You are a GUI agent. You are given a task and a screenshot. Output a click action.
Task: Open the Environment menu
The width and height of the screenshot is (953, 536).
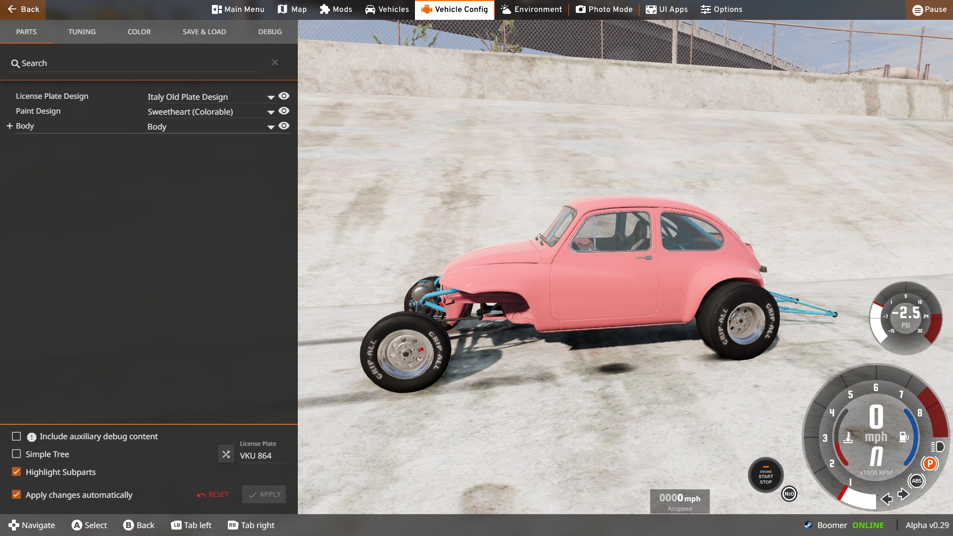[x=532, y=9]
